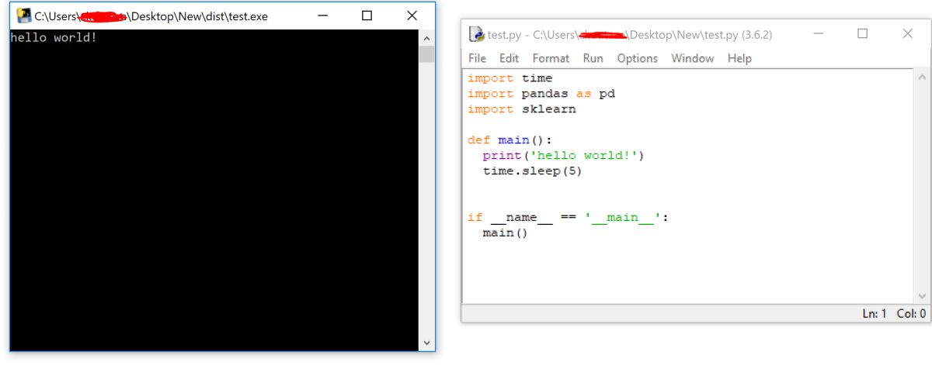Close the test.py IDLE window
Viewport: 932px width, 365px height.
(907, 34)
